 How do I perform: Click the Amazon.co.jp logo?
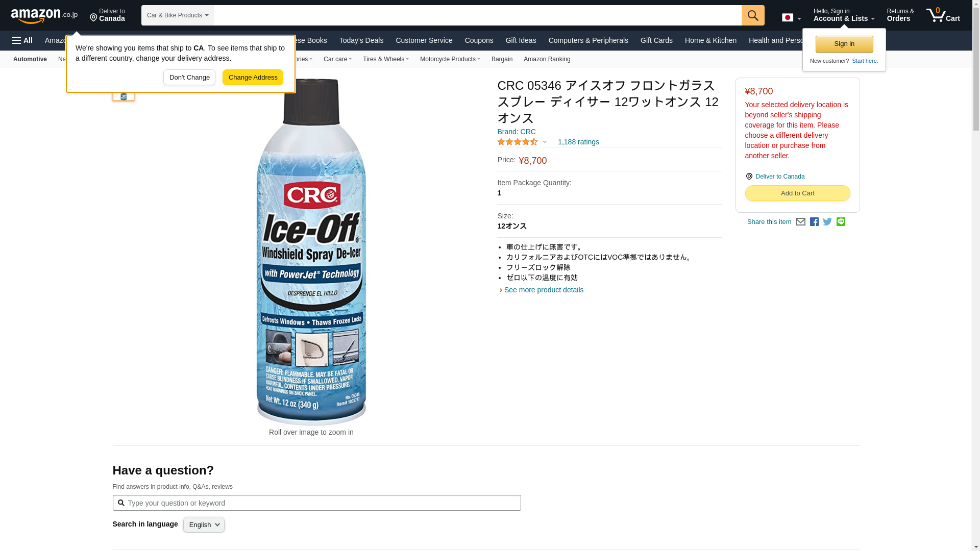click(44, 15)
